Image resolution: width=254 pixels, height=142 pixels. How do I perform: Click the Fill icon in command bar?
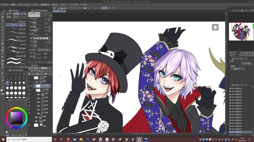[85, 8]
